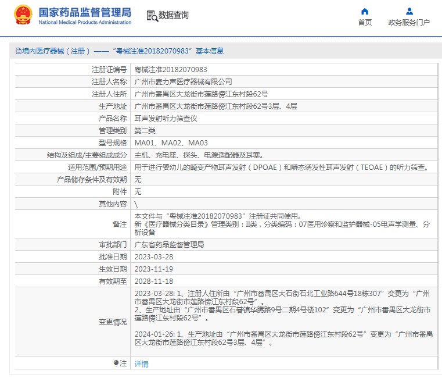Viewport: 442px width, 378px height.
Task: Go to 首页 text link
Action: 365,23
